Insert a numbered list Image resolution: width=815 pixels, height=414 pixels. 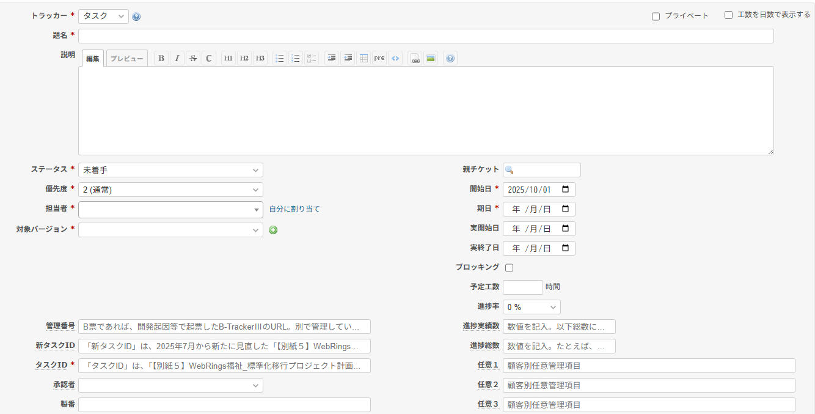pos(296,58)
